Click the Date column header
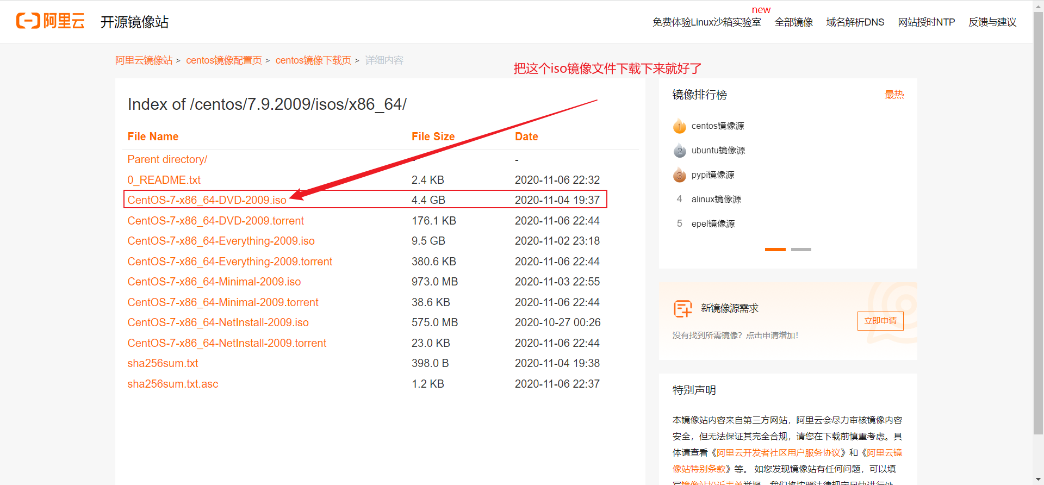The width and height of the screenshot is (1044, 485). 526,136
